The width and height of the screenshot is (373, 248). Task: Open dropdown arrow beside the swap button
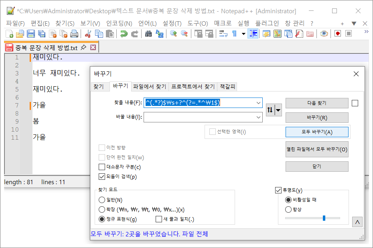(x=278, y=110)
